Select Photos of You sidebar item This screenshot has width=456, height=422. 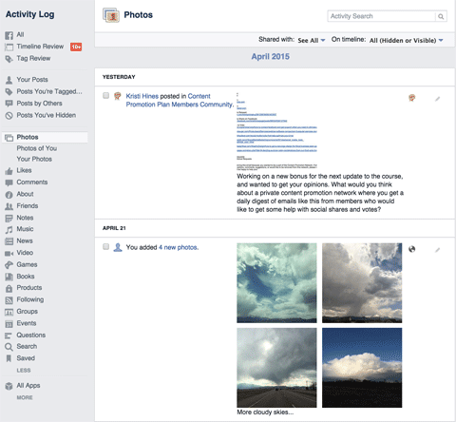(37, 148)
